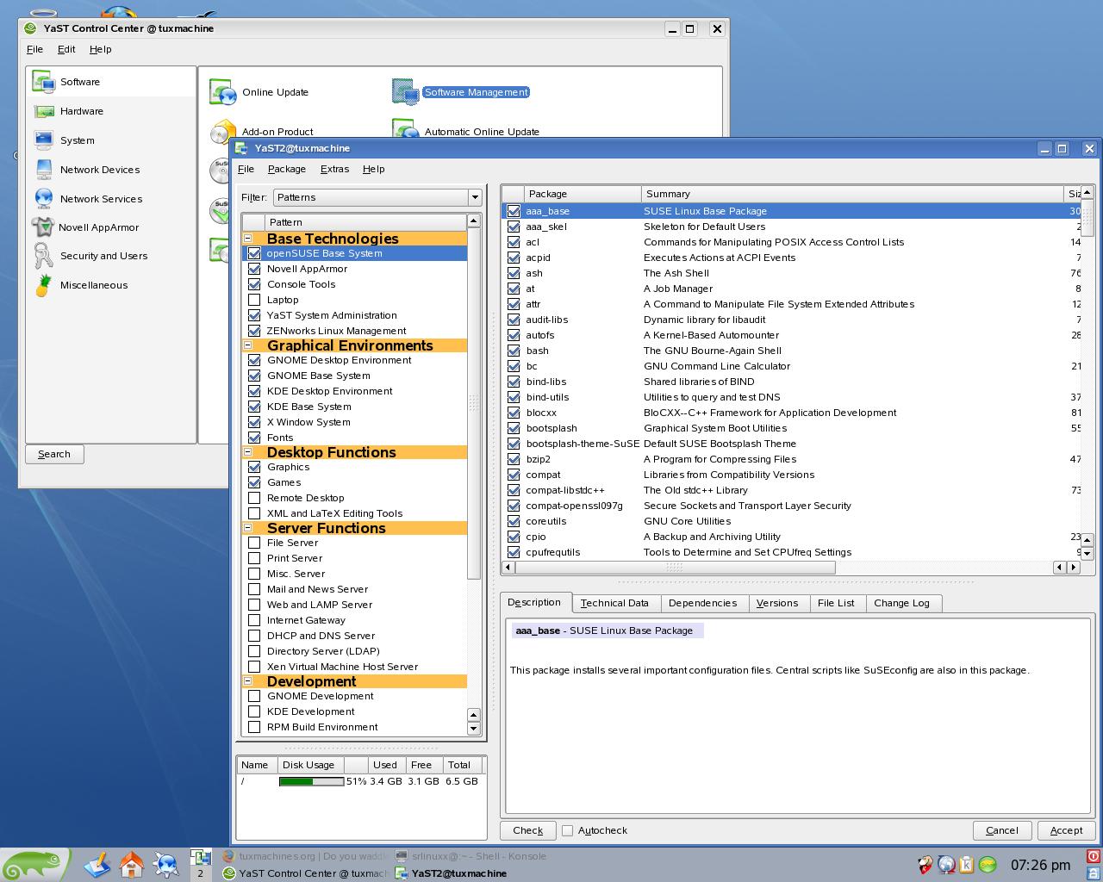Launch Konqueror web browser from taskbar

pyautogui.click(x=165, y=864)
